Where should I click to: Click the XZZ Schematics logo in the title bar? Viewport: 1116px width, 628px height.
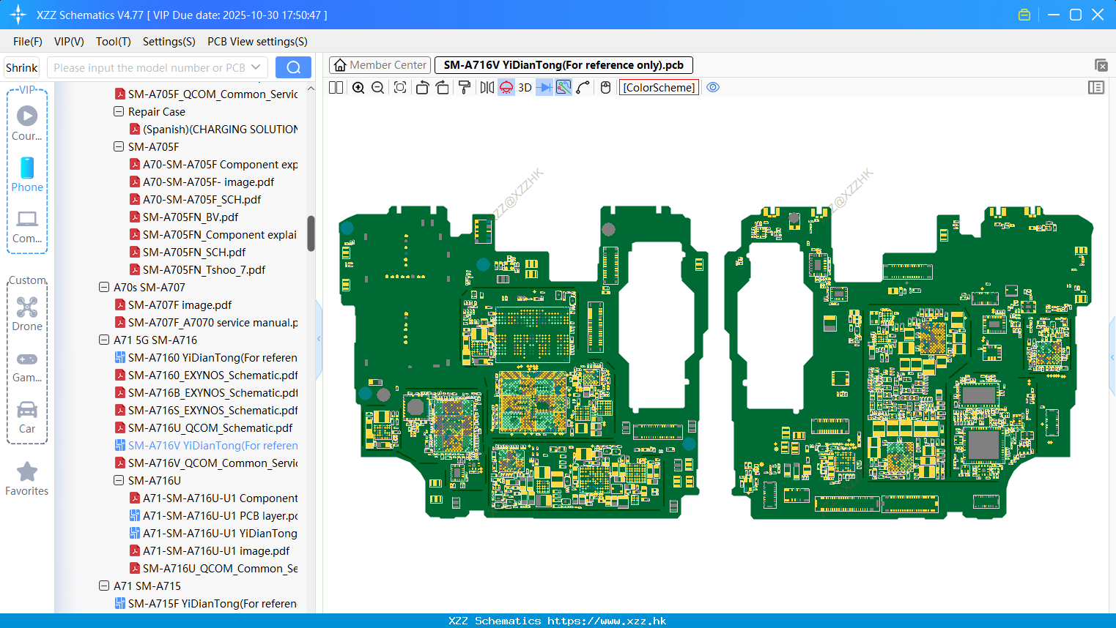(18, 15)
